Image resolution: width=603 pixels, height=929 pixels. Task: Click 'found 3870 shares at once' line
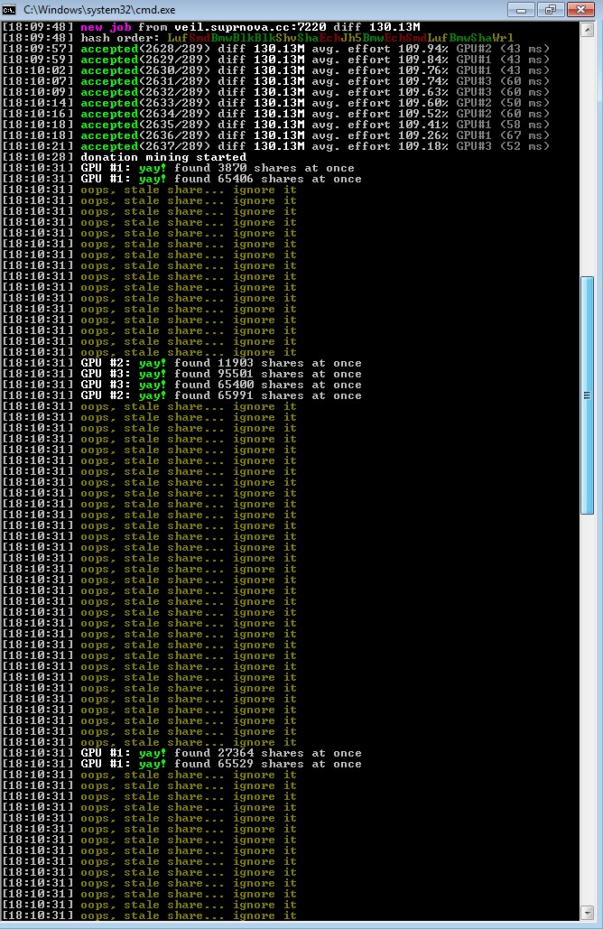(x=179, y=168)
